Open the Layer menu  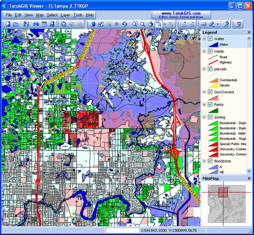pos(65,15)
